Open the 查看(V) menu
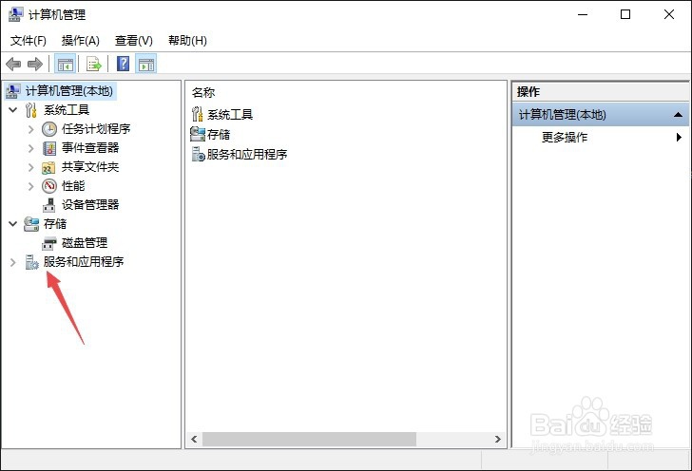692x471 pixels. tap(134, 41)
